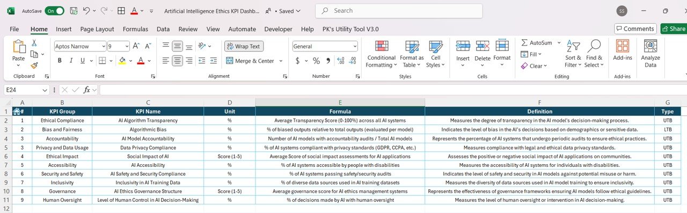
Task: Open the Clear dropdown
Action: [533, 66]
